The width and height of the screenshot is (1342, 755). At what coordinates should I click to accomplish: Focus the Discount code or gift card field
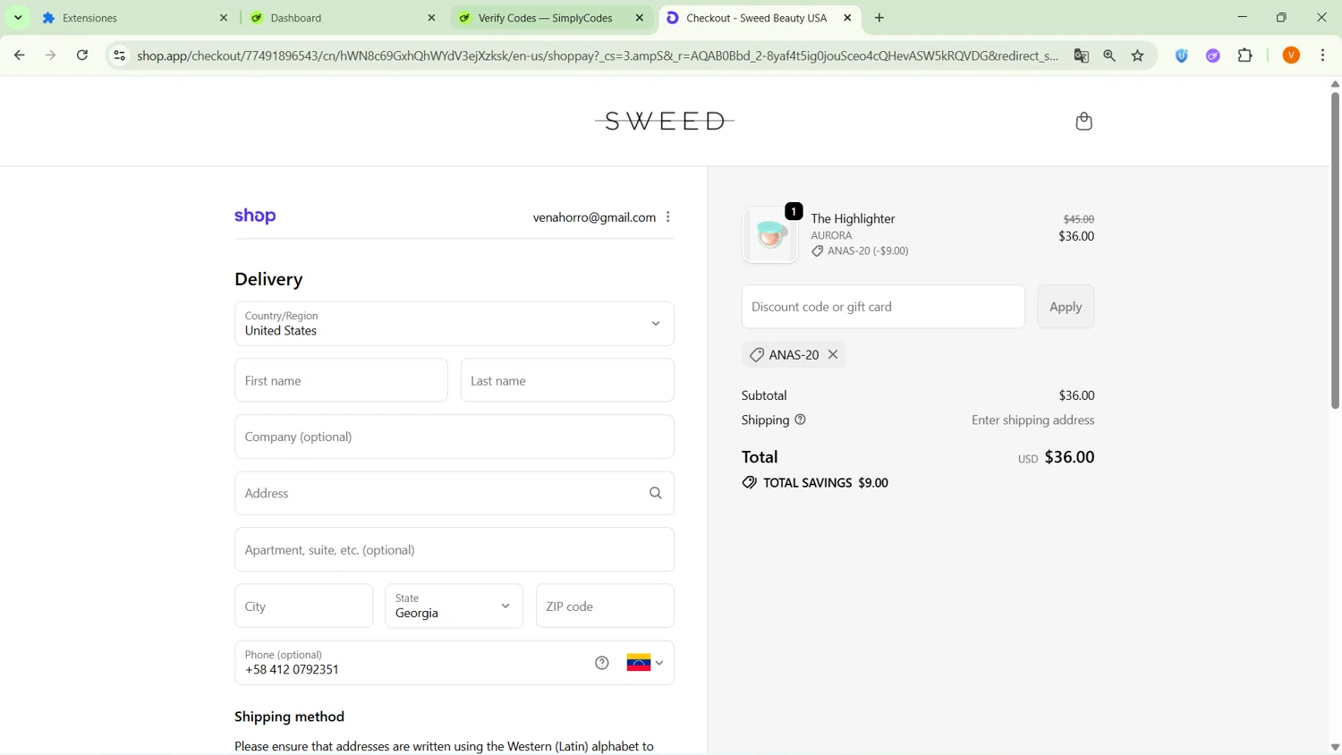point(883,307)
